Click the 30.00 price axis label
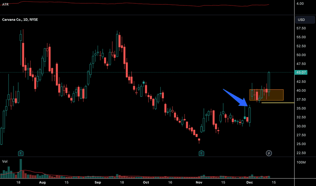Screen dimensions: 316x186 [x=301, y=126]
